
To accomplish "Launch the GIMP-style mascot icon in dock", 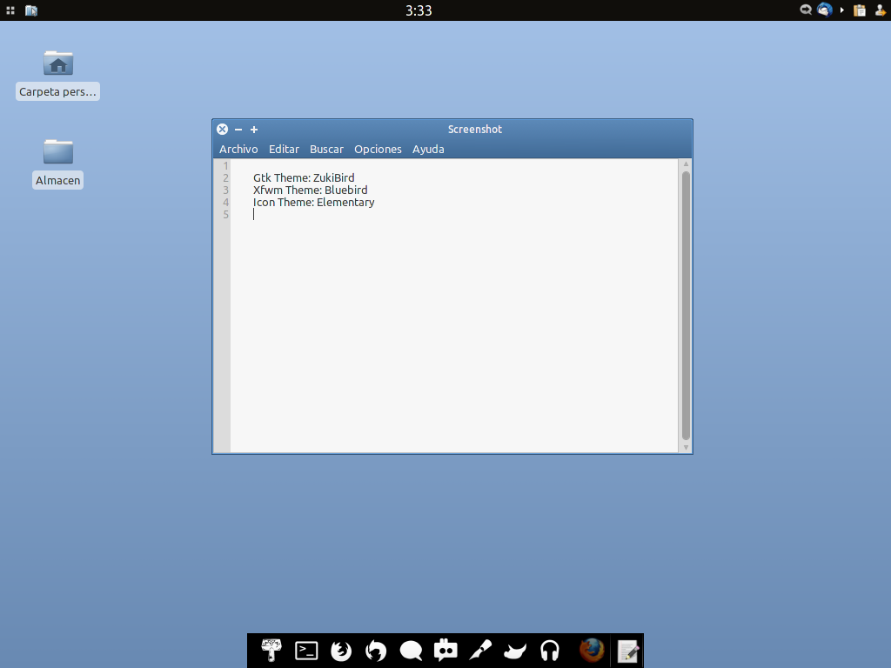I will [515, 651].
